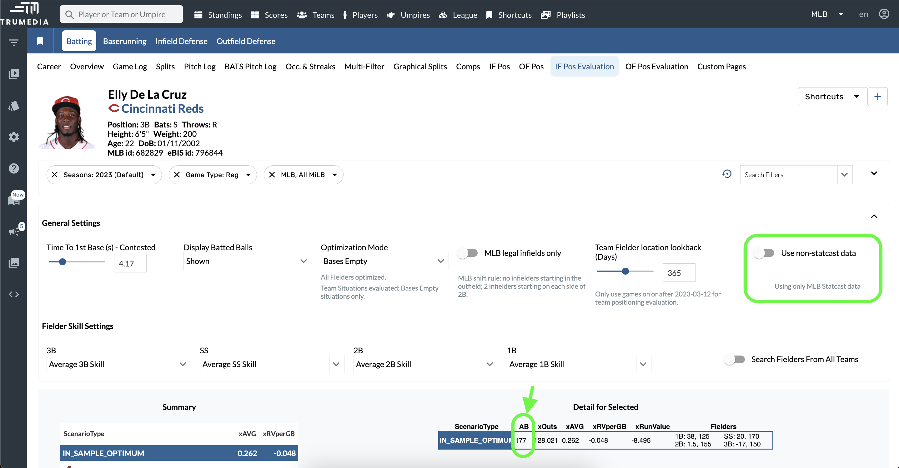Open the code brackets sidebar icon
The image size is (899, 468).
tap(14, 294)
